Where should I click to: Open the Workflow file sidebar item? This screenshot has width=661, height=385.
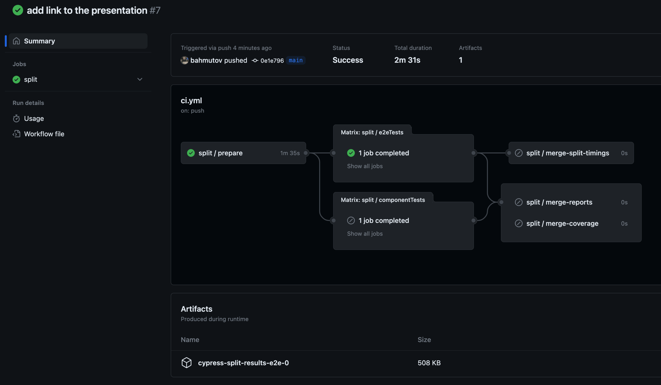coord(44,134)
